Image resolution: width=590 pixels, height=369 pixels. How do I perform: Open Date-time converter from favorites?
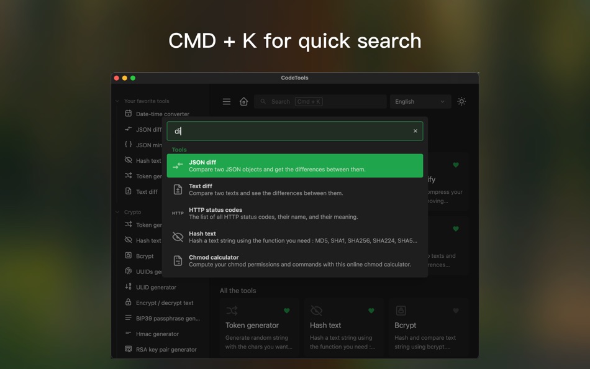pyautogui.click(x=163, y=114)
